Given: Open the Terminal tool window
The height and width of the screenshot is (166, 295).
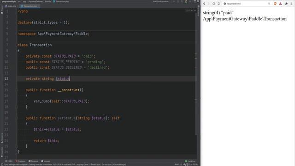Looking at the screenshot, I should point(33,161).
